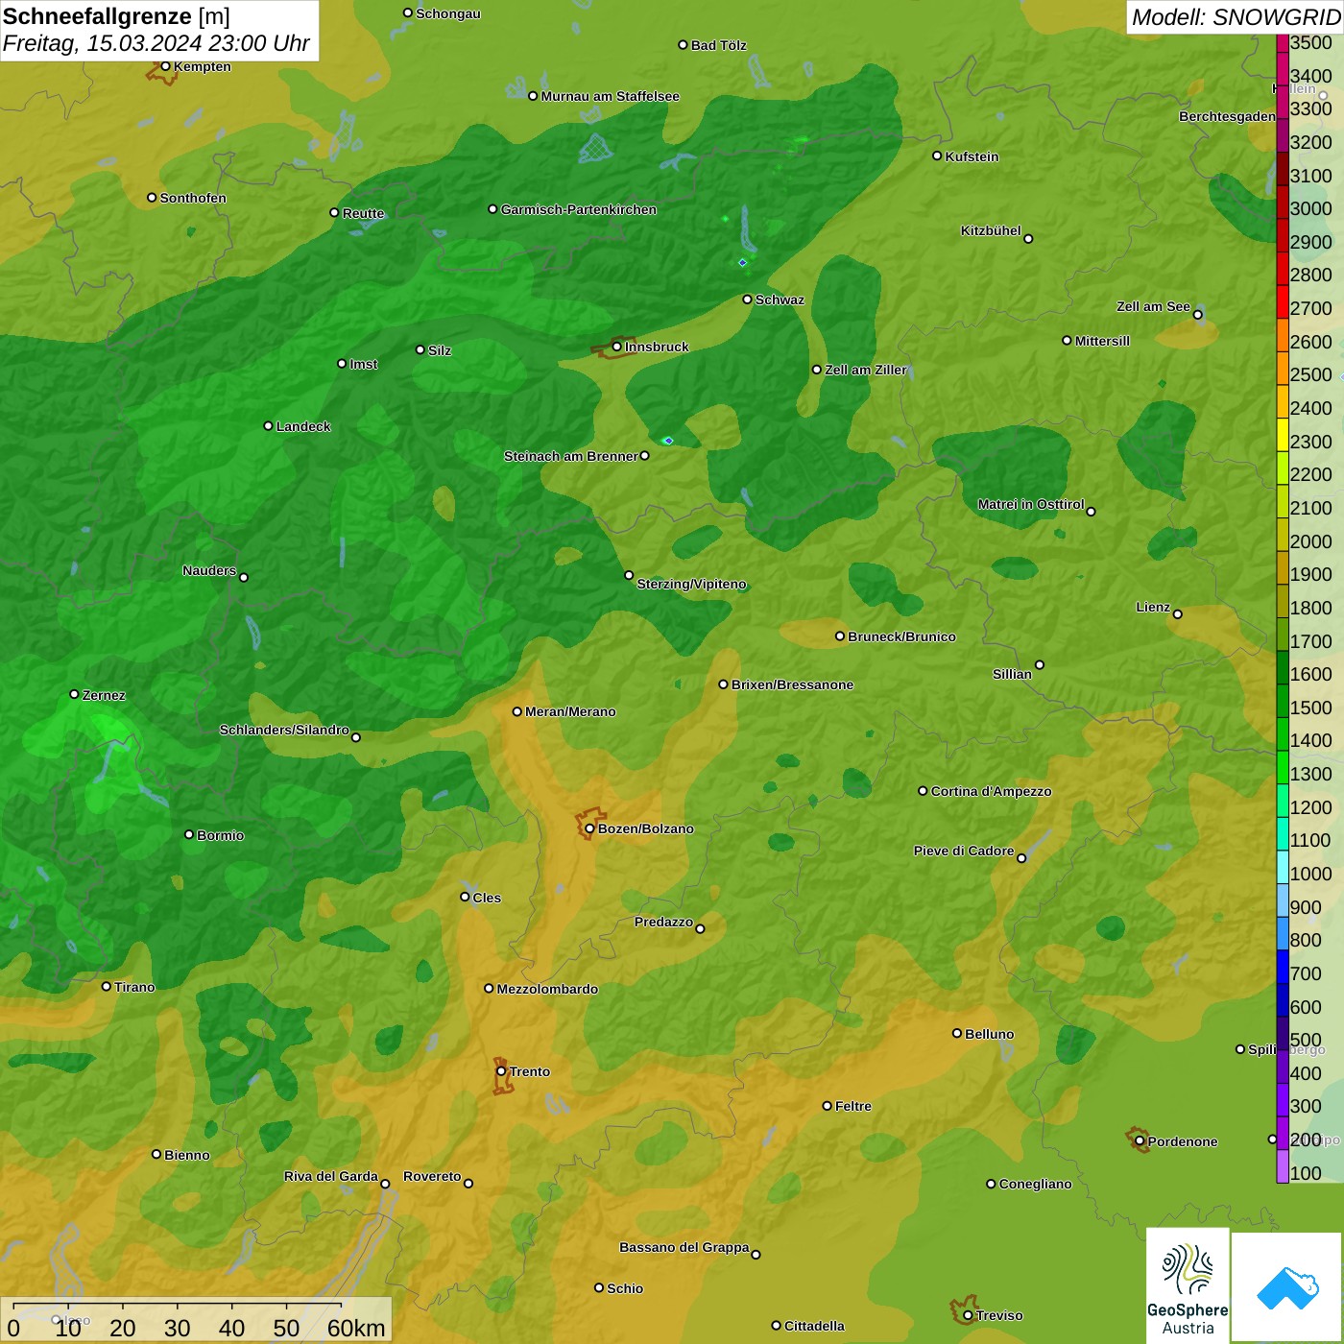The height and width of the screenshot is (1344, 1344).
Task: Click the Schlanders/Silandro label
Action: 284,730
